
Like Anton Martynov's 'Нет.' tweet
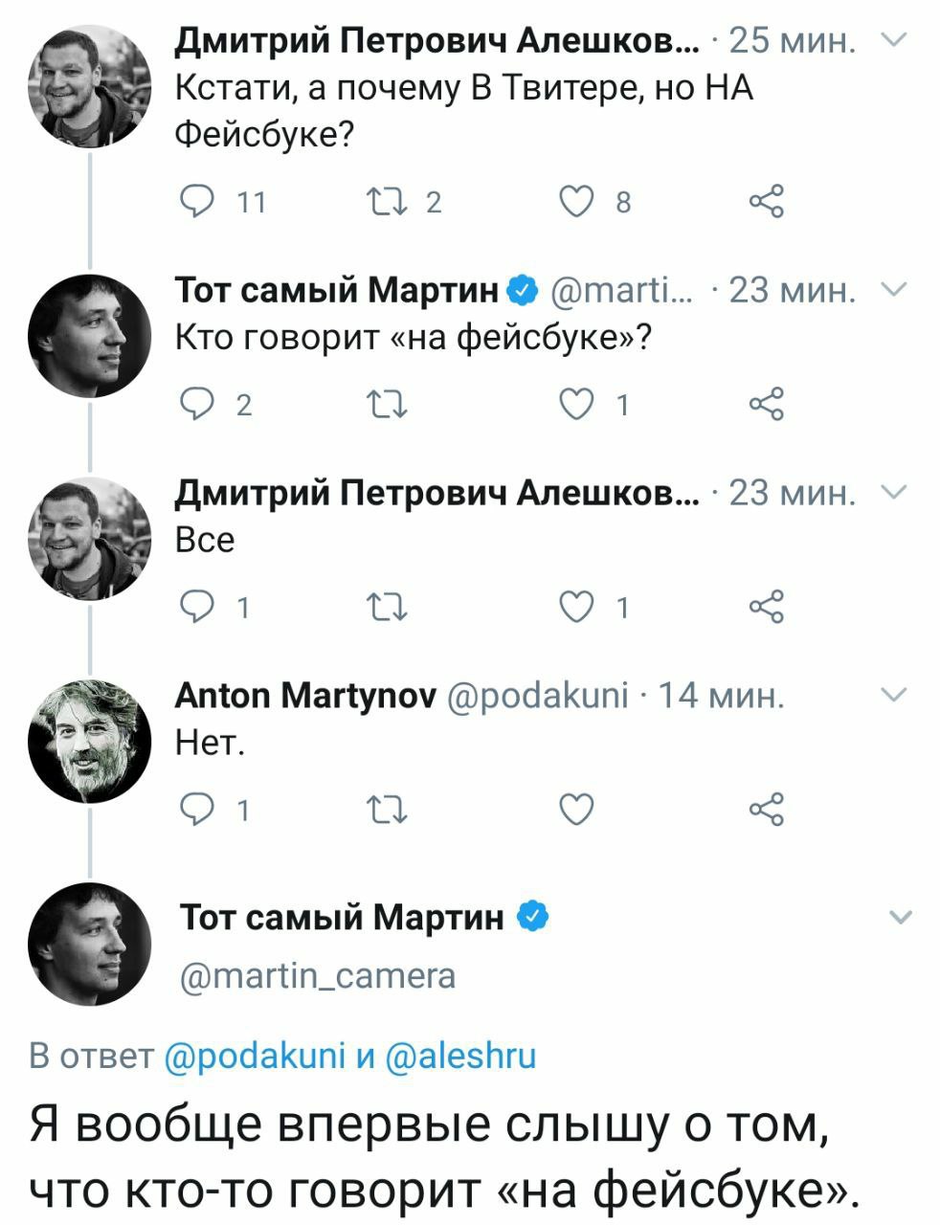coord(578,811)
